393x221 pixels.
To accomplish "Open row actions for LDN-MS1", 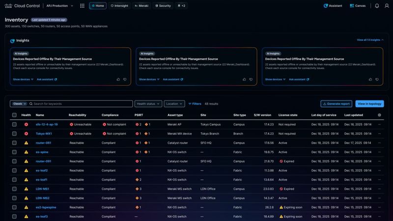I will (x=379, y=189).
